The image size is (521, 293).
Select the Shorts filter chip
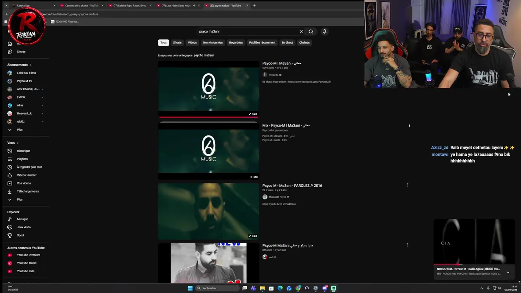click(177, 43)
